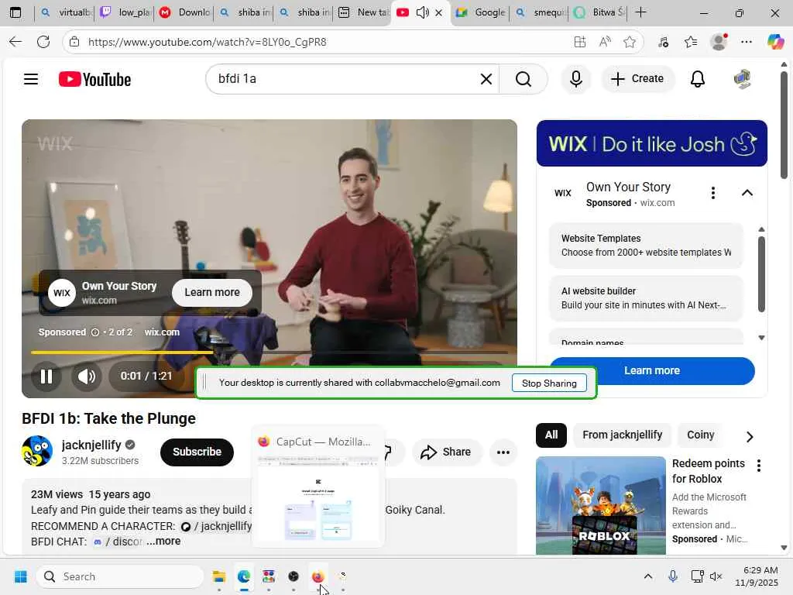Viewport: 793px width, 595px height.
Task: Seek along the yellow ad progress bar
Action: (x=269, y=353)
